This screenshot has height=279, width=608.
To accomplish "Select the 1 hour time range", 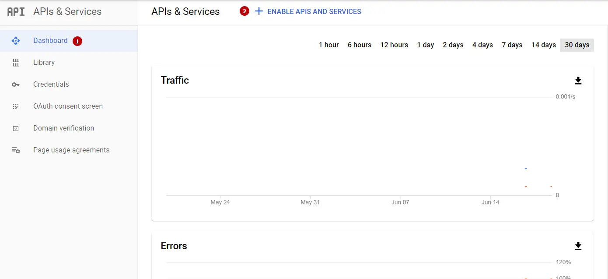I will tap(328, 45).
